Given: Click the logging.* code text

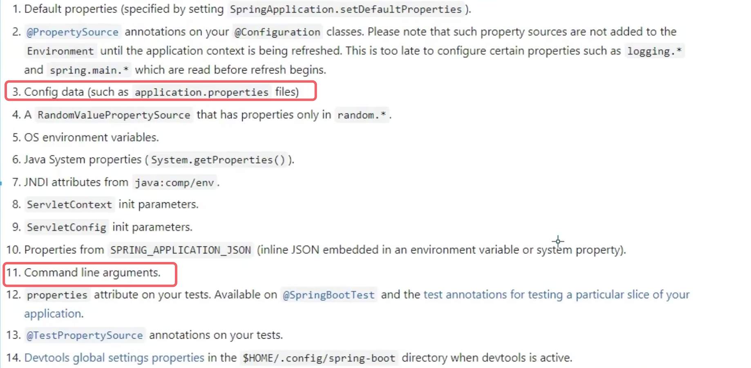Looking at the screenshot, I should pos(655,51).
